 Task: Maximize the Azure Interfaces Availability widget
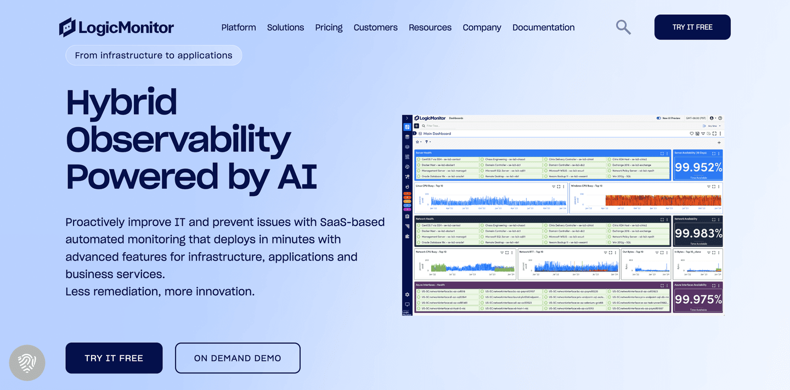[x=714, y=286]
